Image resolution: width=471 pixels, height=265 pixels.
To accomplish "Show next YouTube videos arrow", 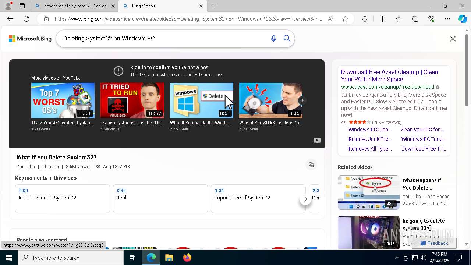I will coord(302,100).
